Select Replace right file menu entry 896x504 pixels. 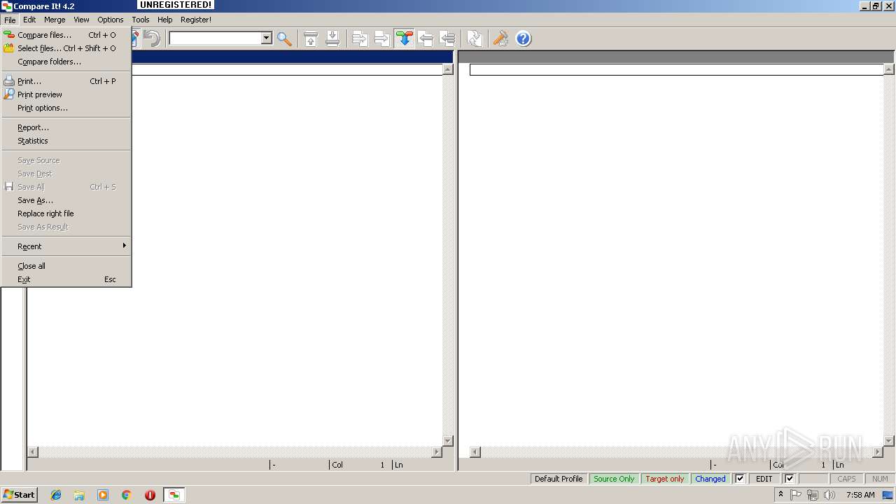(66, 213)
